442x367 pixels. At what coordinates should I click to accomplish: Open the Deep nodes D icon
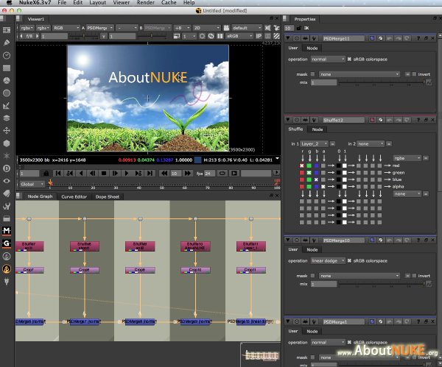(x=7, y=168)
